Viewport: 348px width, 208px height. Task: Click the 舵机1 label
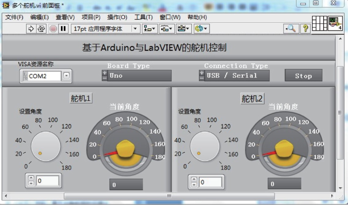tap(81, 98)
